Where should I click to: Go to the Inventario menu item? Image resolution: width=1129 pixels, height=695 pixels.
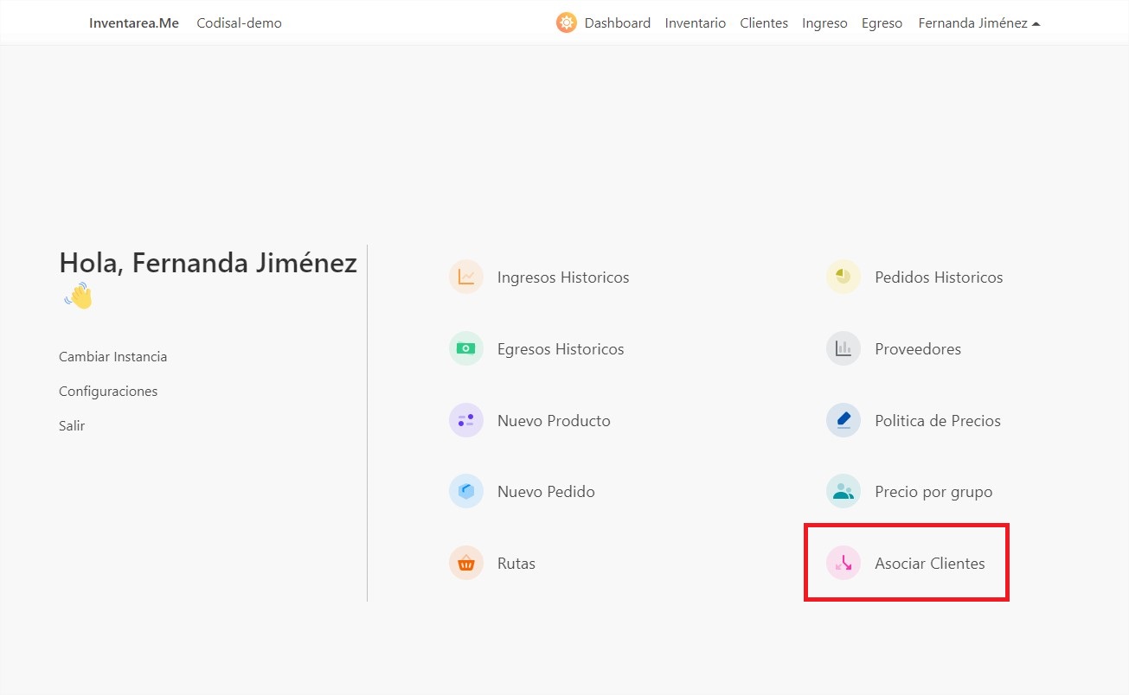click(695, 22)
